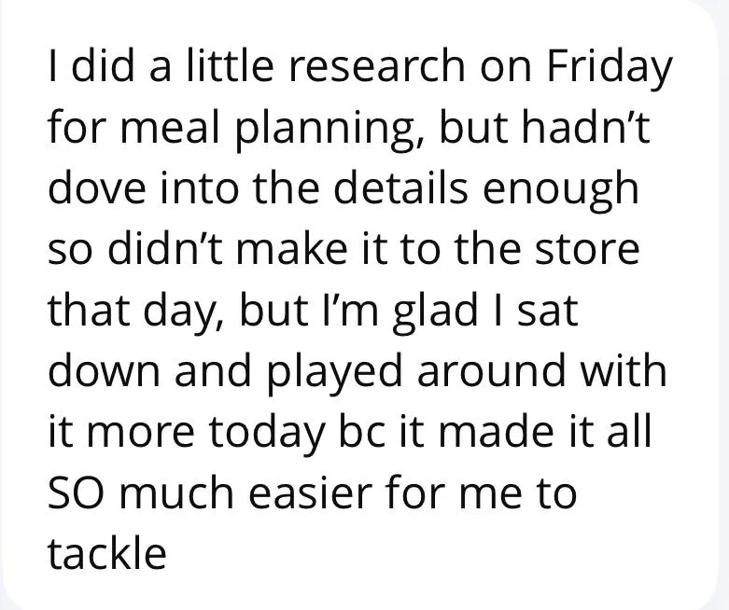This screenshot has width=729, height=610.
Task: Click the word 'research' in first line
Action: 376,65
